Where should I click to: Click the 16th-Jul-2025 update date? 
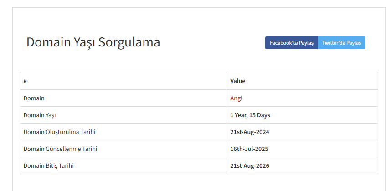(249, 149)
